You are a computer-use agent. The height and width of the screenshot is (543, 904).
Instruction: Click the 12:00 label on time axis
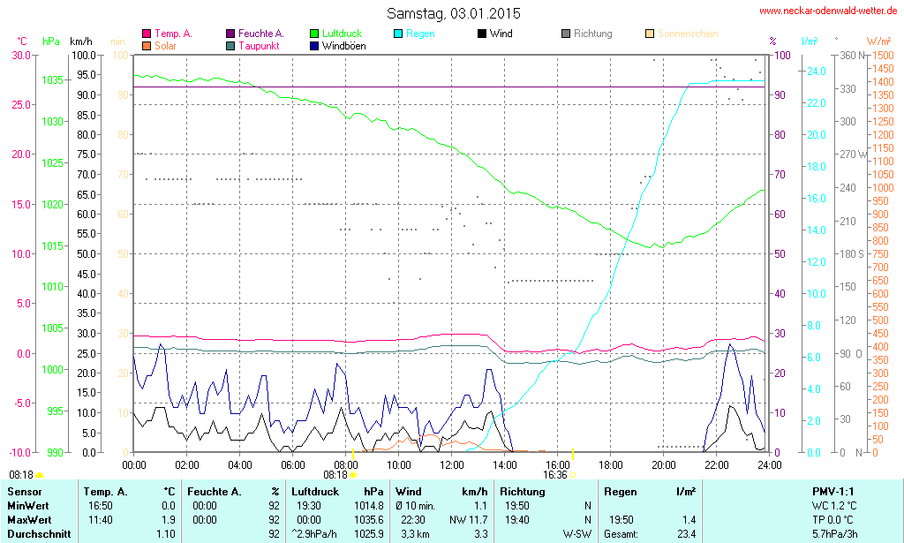point(452,464)
